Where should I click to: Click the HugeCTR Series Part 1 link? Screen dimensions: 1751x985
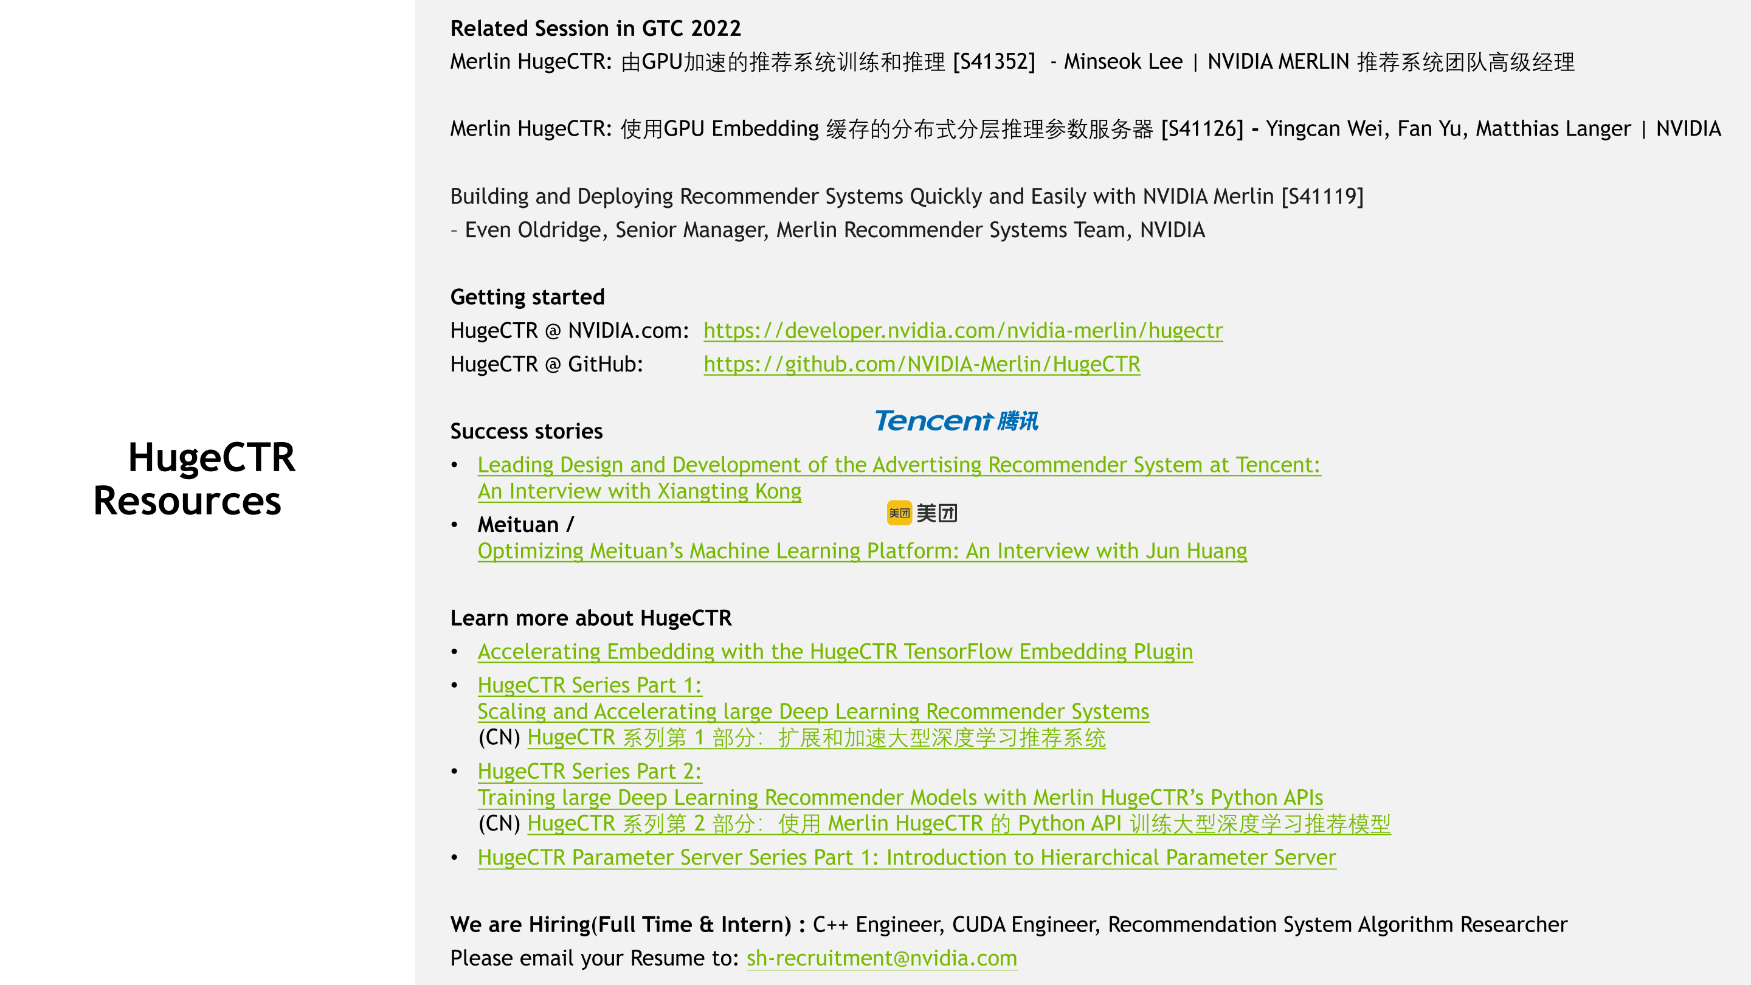coord(589,685)
